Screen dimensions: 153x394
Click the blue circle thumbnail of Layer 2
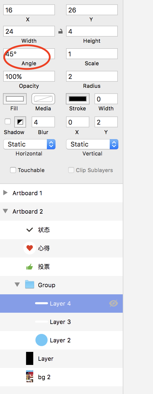42,340
